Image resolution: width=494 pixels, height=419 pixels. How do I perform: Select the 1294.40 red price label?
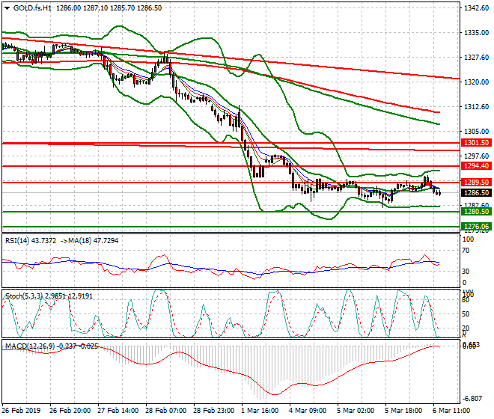tap(476, 165)
